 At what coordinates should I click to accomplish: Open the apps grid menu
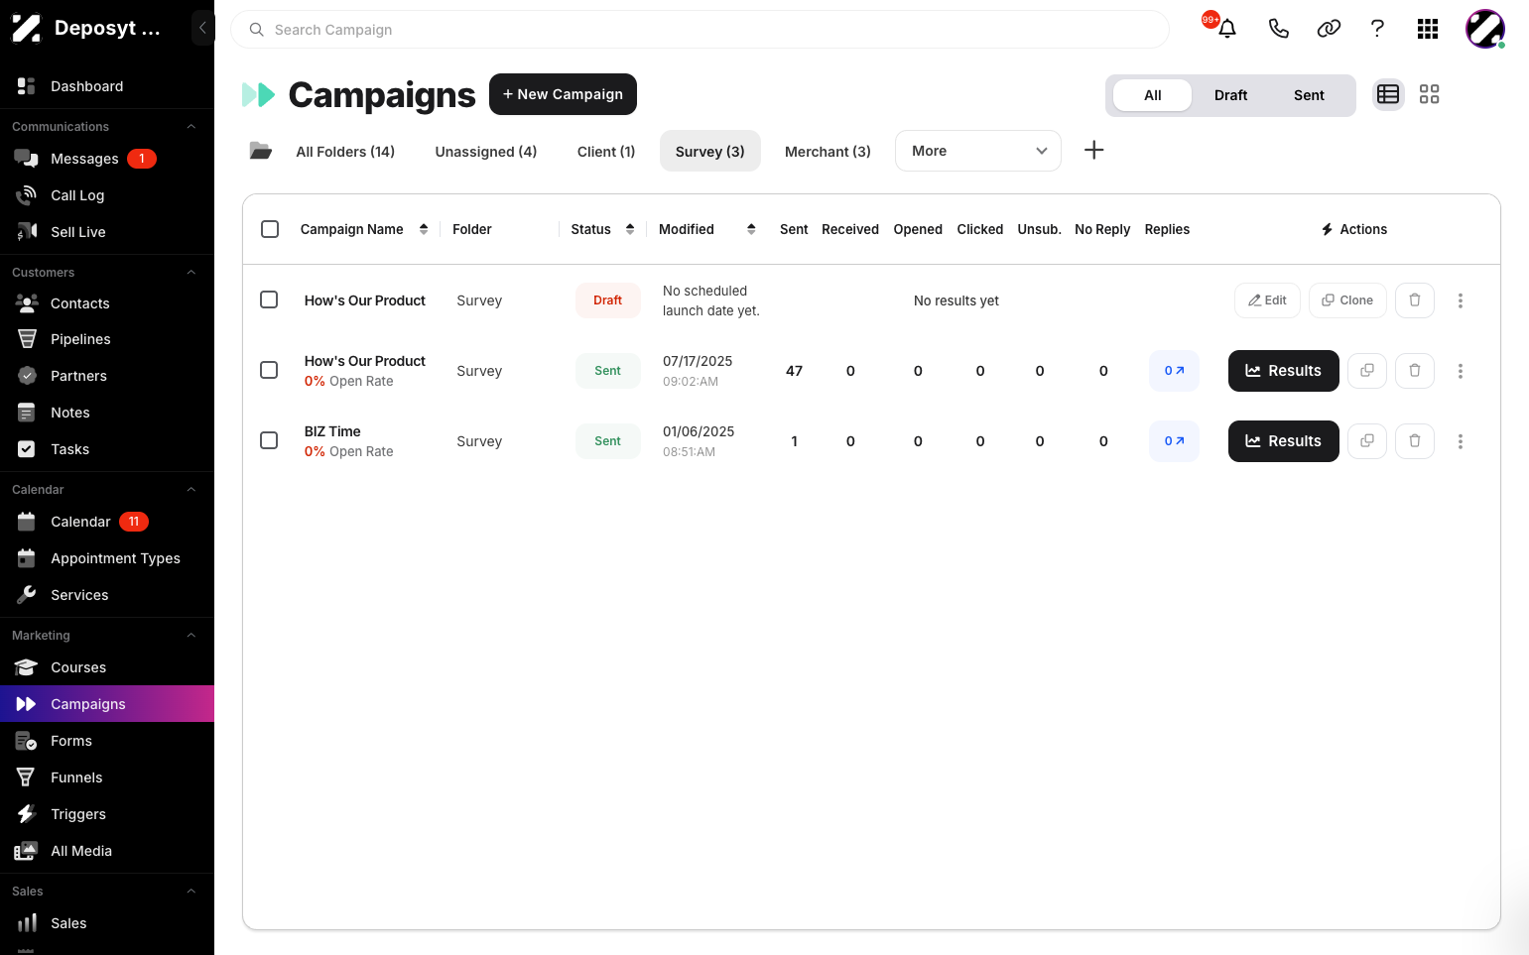click(1428, 29)
